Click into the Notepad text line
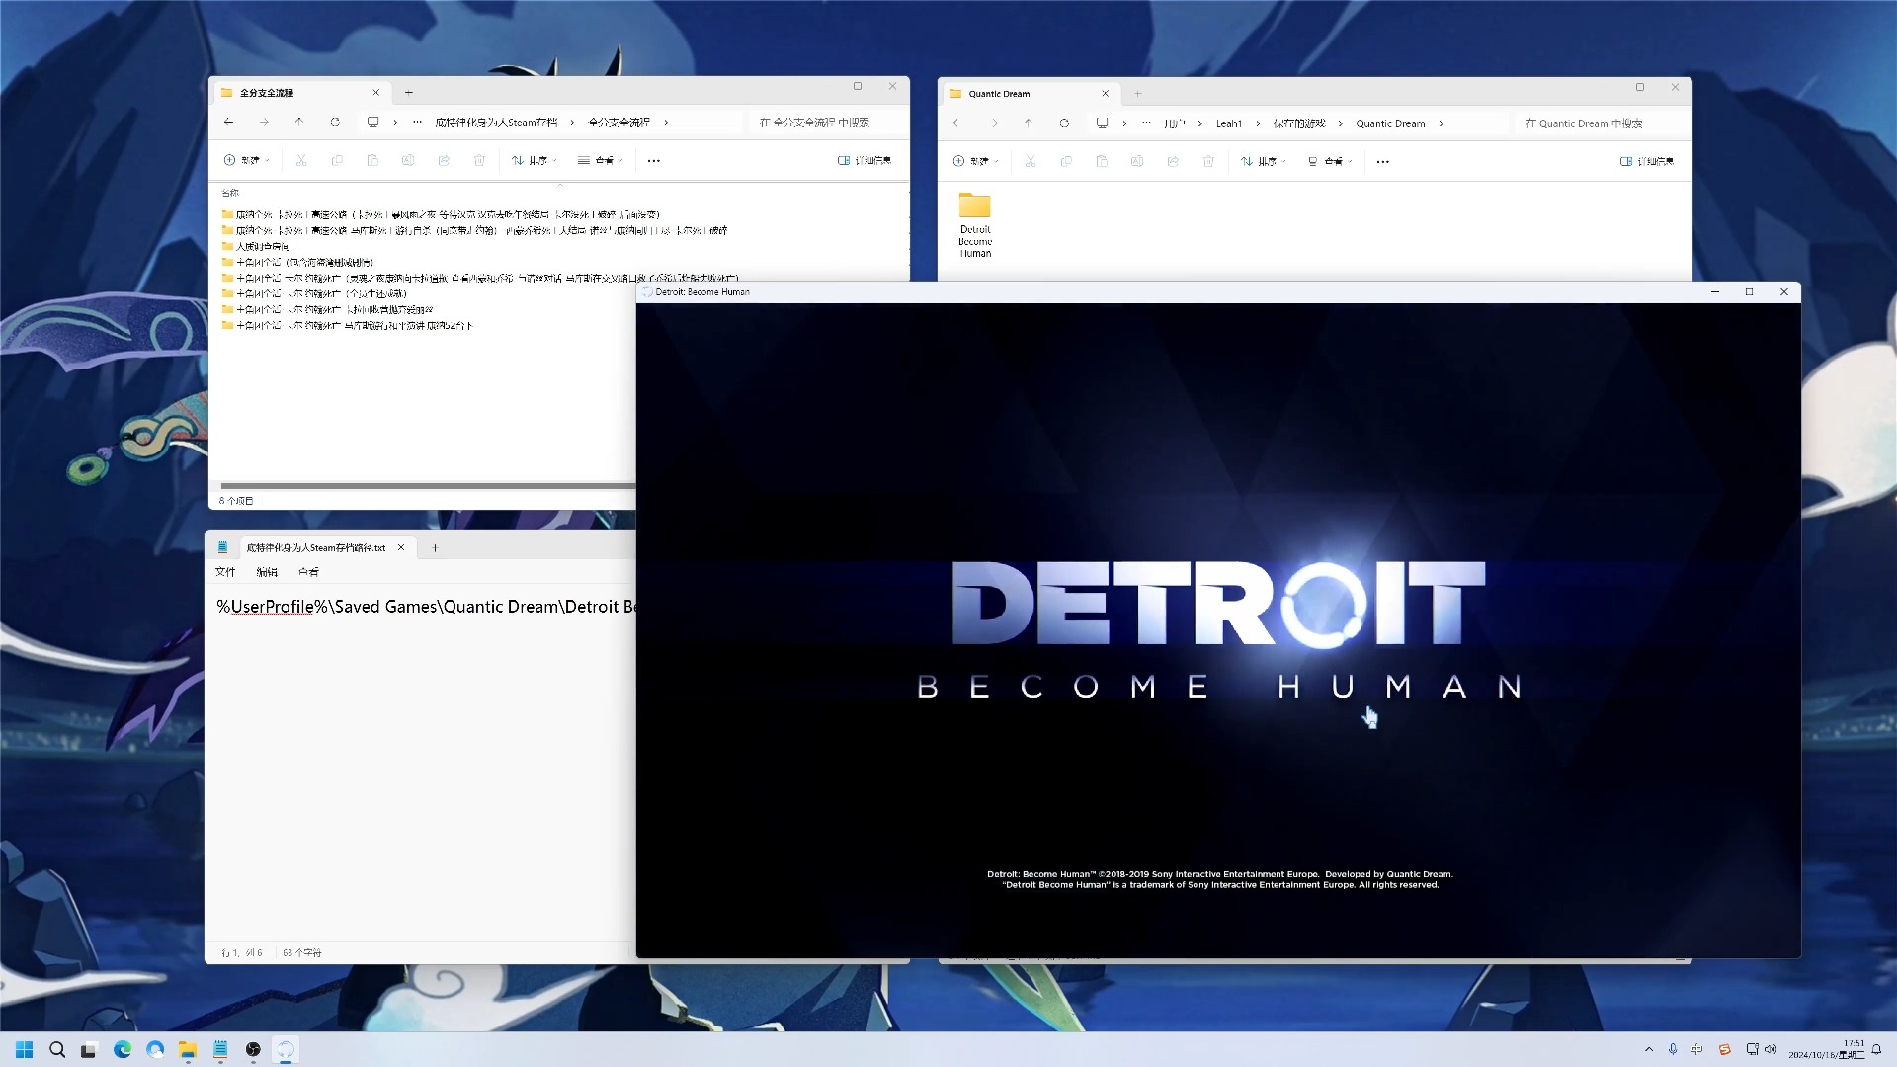Screen dimensions: 1897x1067 [x=425, y=607]
